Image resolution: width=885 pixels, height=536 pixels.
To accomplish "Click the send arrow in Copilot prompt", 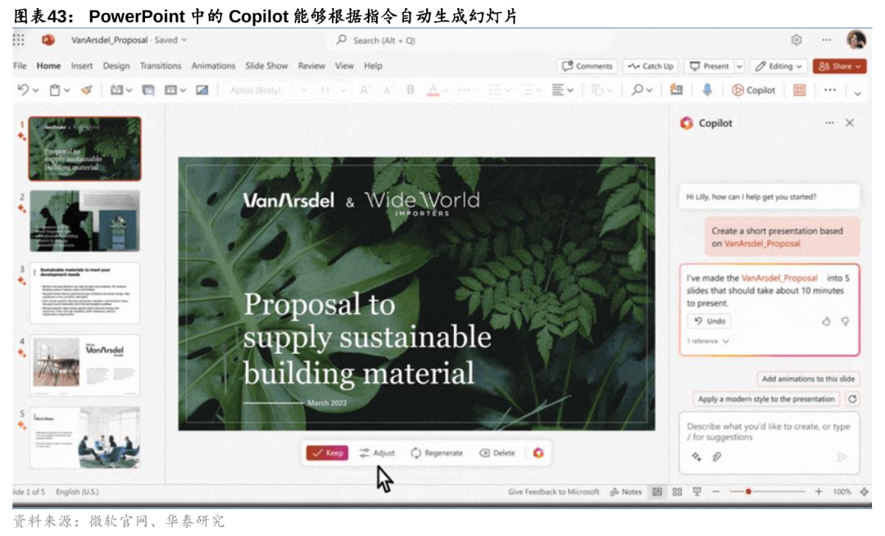I will 842,457.
